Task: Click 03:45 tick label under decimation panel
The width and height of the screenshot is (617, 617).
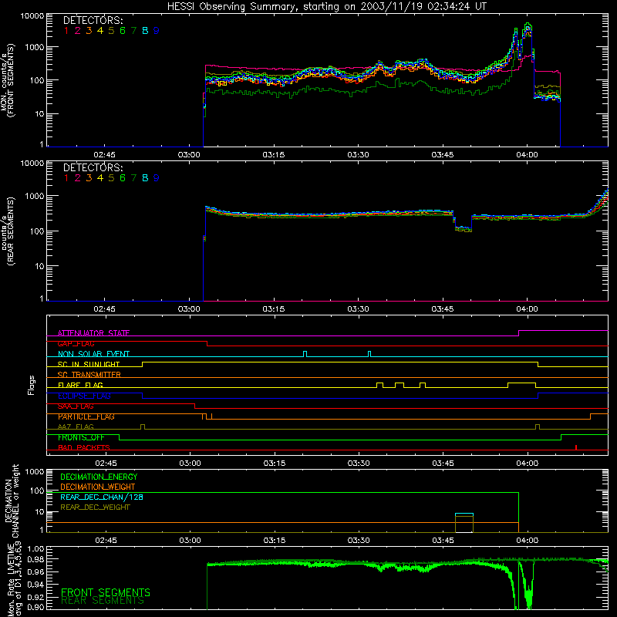Action: point(443,541)
